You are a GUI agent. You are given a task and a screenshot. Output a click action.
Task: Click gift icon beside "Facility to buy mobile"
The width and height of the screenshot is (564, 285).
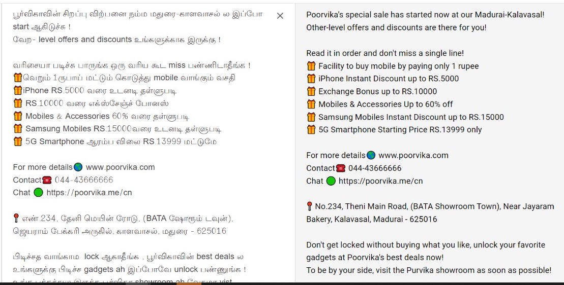(311, 66)
